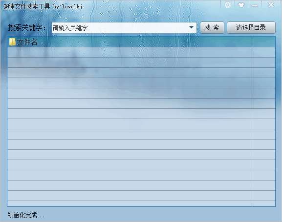Click the 搜索关键字 label

(27, 28)
